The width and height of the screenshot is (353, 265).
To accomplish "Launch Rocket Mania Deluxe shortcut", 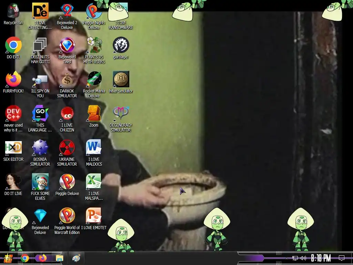I will coord(94,79).
